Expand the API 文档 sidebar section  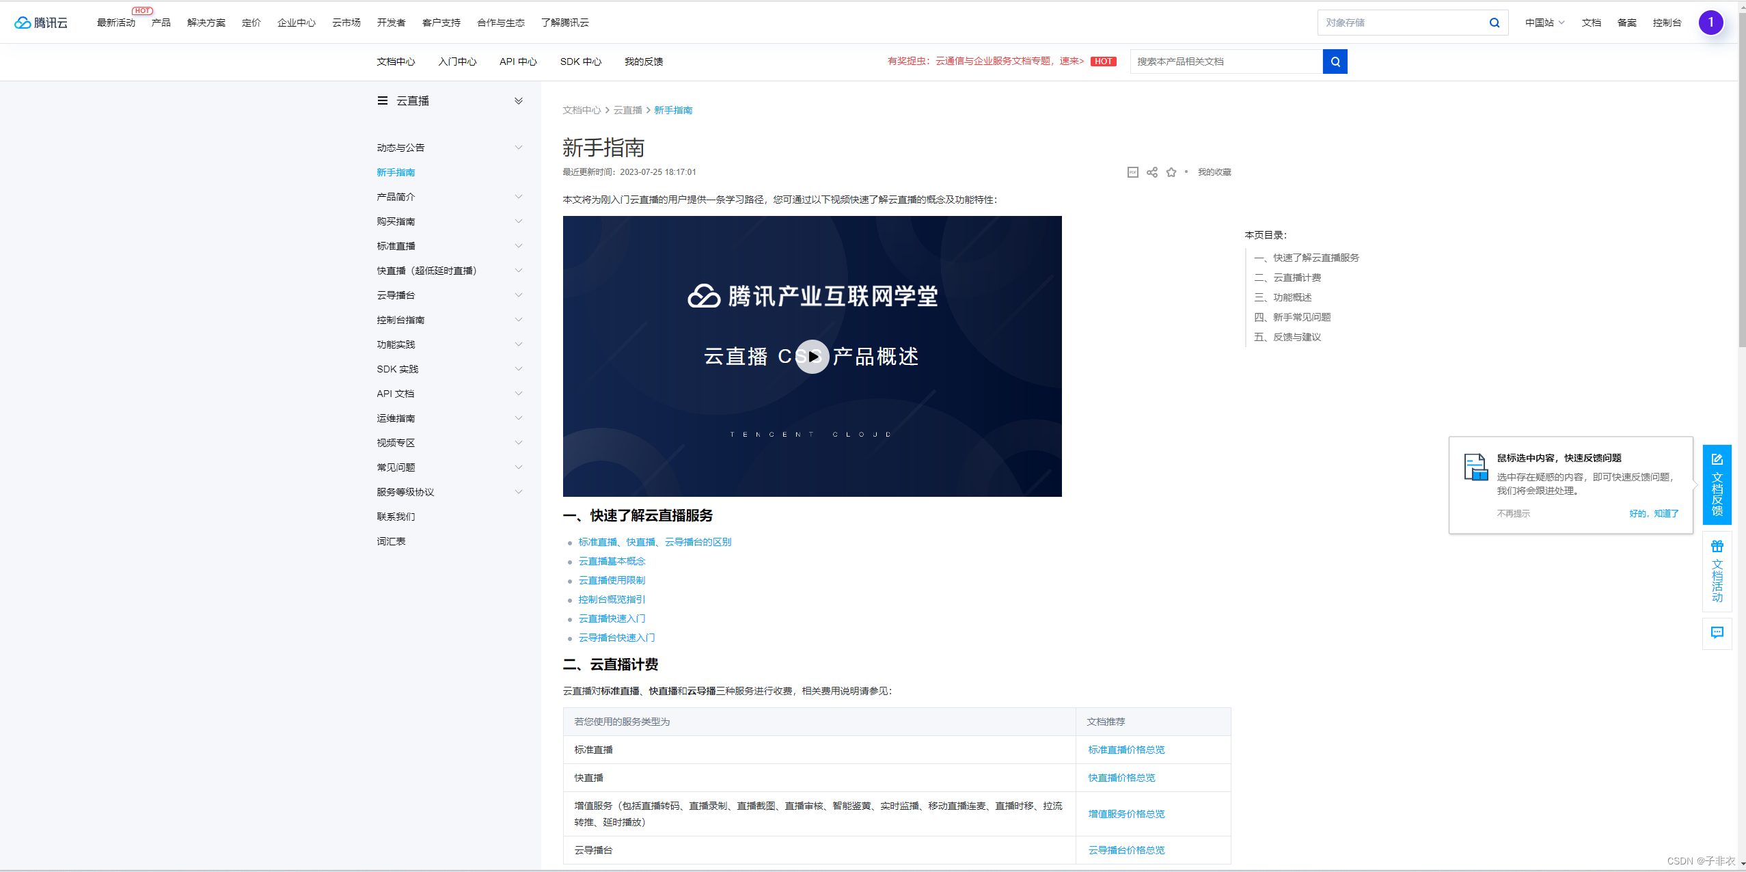tap(519, 394)
